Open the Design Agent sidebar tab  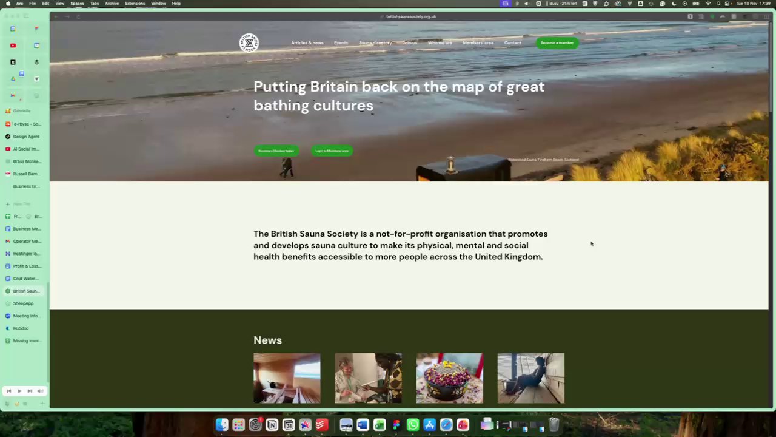click(x=24, y=137)
